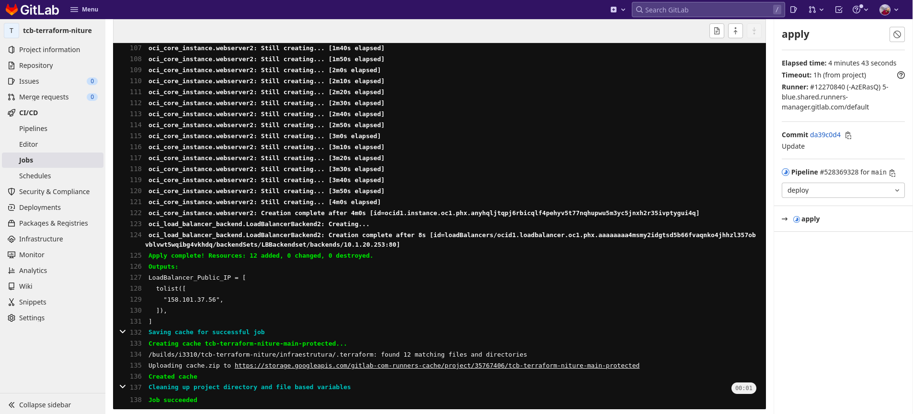The width and height of the screenshot is (913, 414).
Task: Click the Issues sidebar icon
Action: (x=11, y=81)
